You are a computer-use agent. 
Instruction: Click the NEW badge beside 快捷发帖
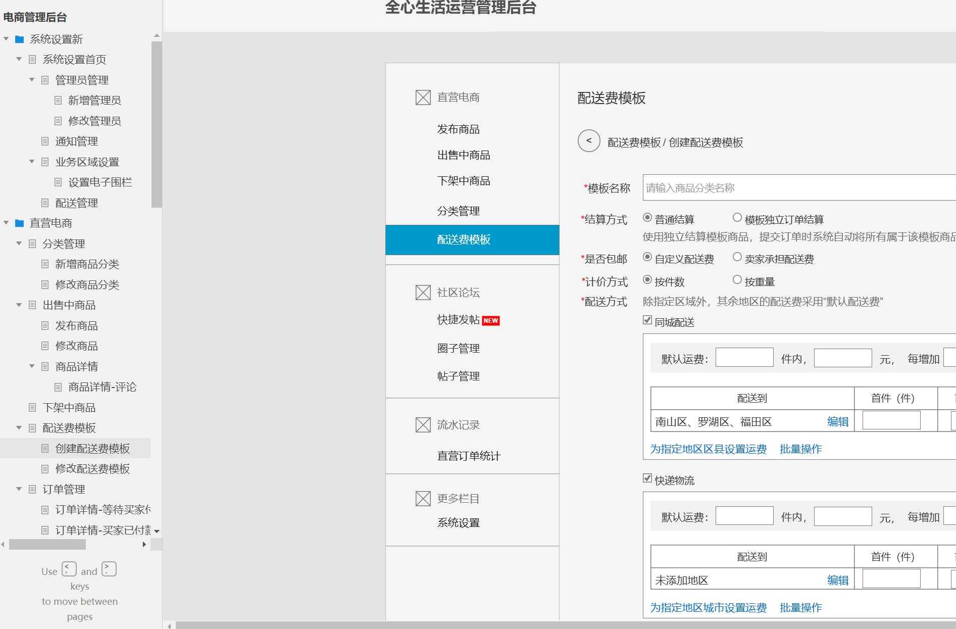(491, 320)
